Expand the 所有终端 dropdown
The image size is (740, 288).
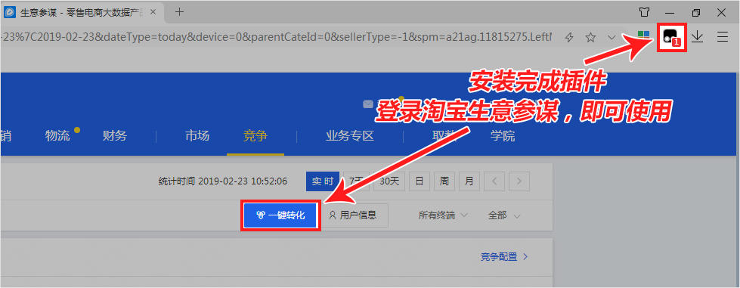pos(443,215)
